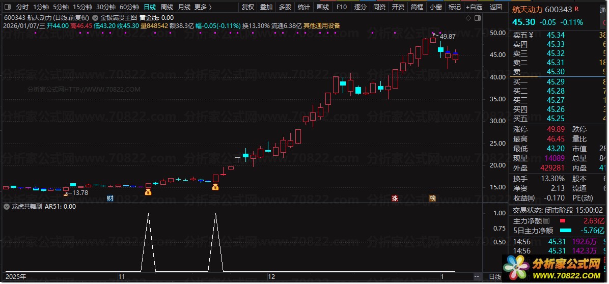
Task: Switch to the 15分钟 period tab
Action: tap(82, 7)
